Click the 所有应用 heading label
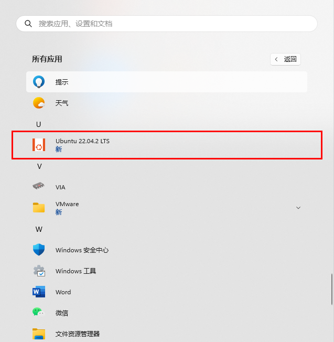The width and height of the screenshot is (334, 342). [x=47, y=59]
